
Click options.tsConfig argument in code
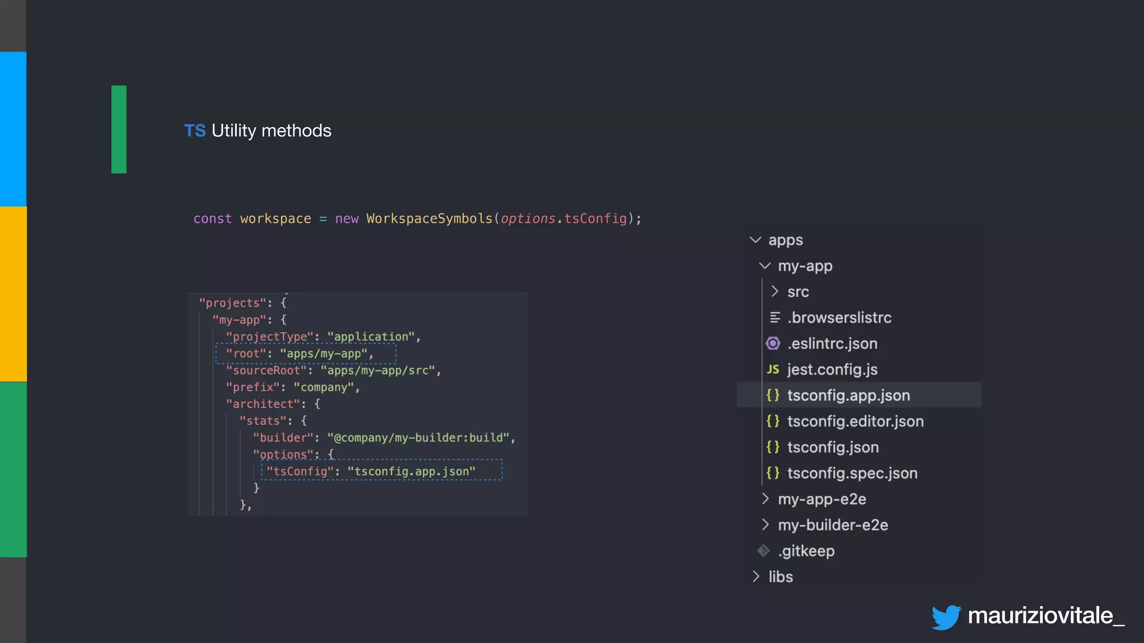point(564,218)
